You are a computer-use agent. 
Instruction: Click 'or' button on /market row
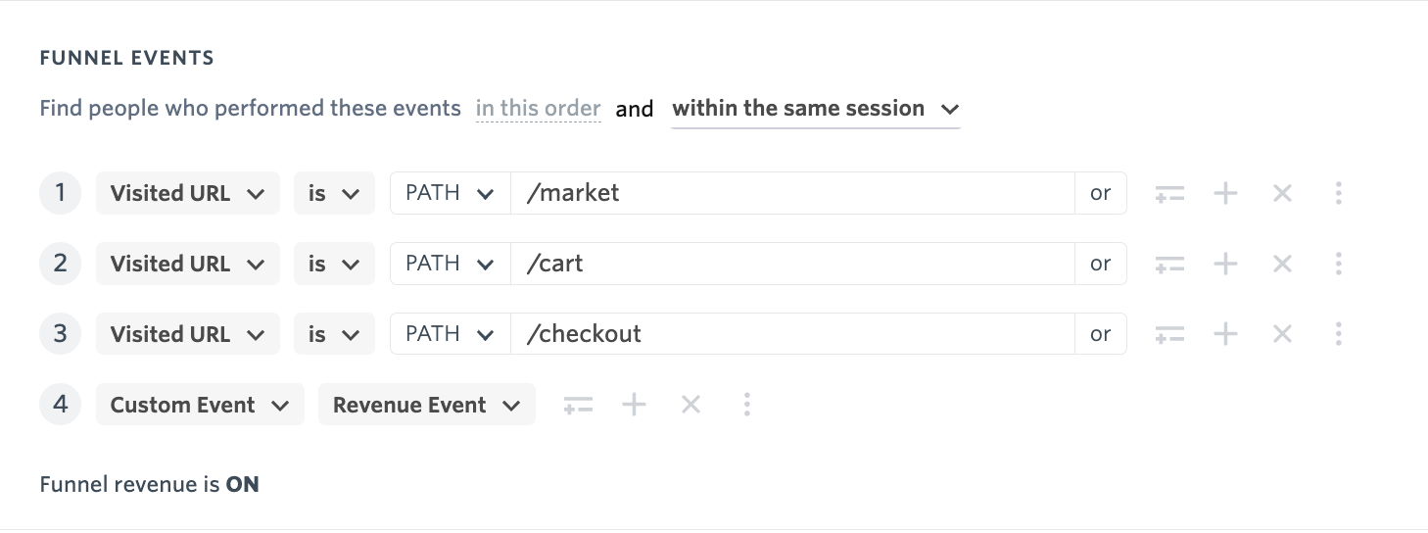tap(1101, 193)
